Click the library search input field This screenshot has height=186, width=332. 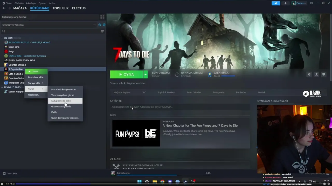coord(51,31)
